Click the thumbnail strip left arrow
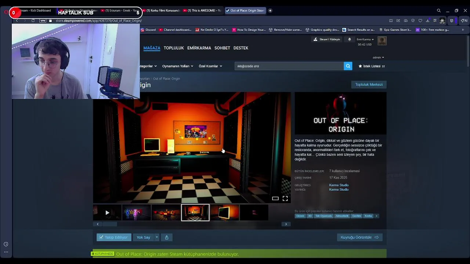The width and height of the screenshot is (470, 264). tap(98, 224)
